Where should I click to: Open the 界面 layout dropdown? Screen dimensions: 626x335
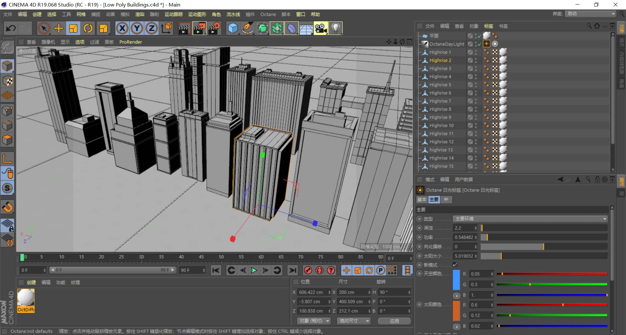point(590,14)
